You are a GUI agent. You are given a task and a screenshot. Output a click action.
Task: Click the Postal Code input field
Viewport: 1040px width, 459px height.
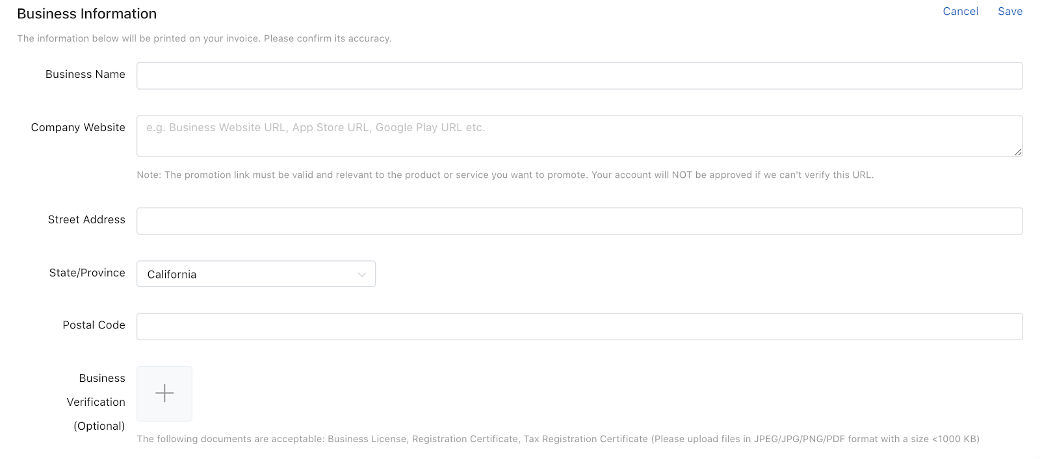pos(579,327)
